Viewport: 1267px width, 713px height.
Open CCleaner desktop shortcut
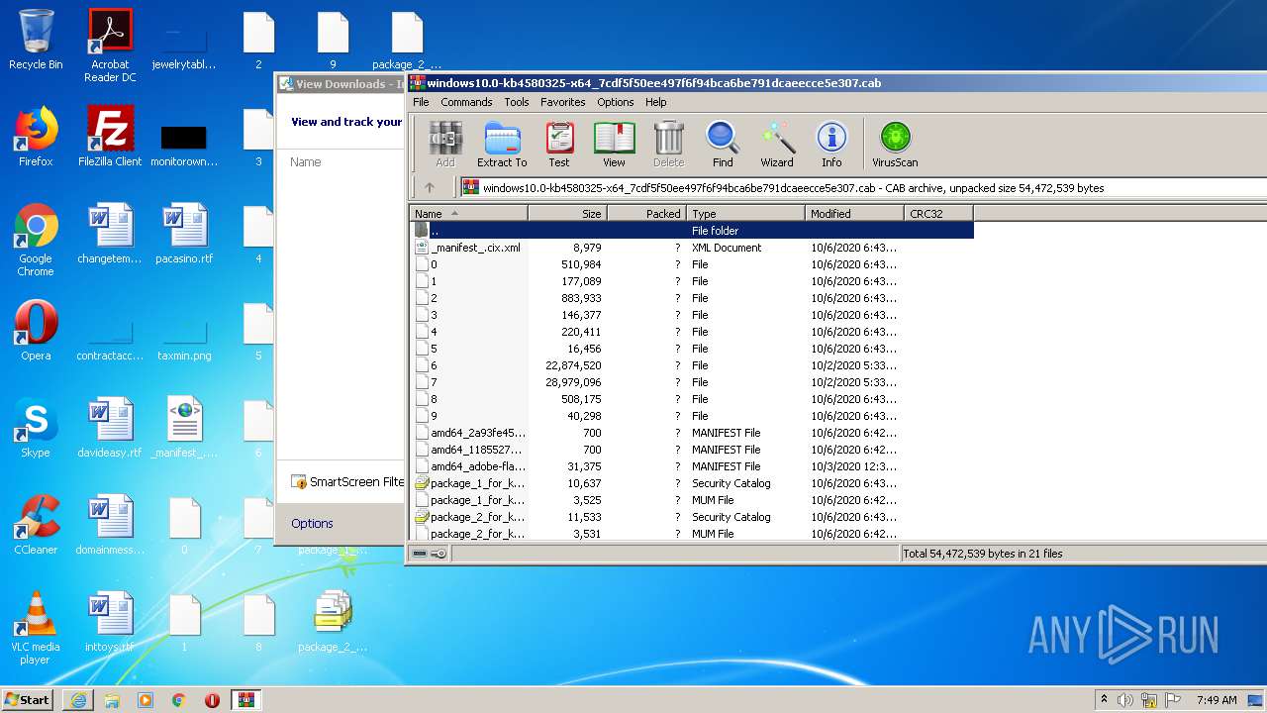click(36, 525)
